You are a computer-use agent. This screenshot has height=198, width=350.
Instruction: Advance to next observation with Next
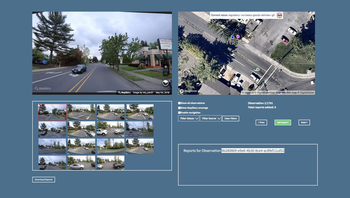[304, 122]
